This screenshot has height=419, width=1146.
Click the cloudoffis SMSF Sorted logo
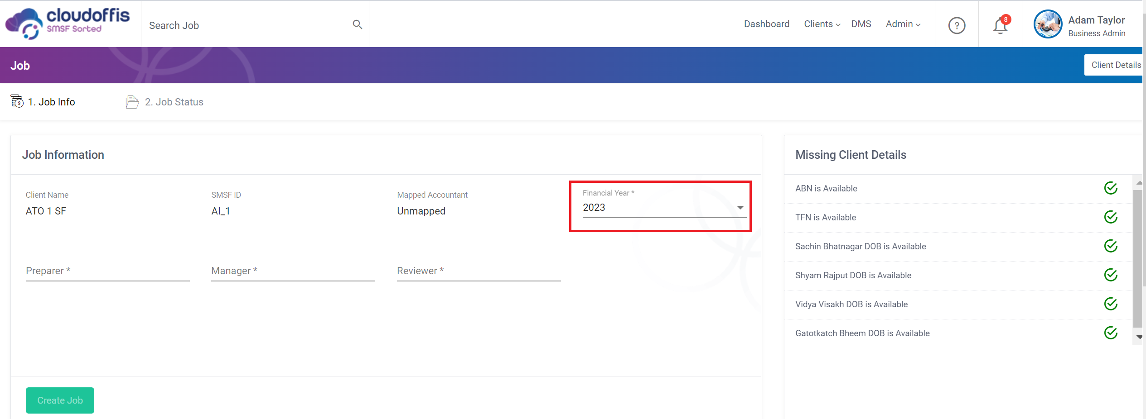[68, 24]
